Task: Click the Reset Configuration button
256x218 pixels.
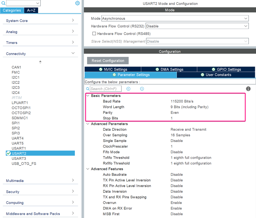Action: pyautogui.click(x=108, y=60)
